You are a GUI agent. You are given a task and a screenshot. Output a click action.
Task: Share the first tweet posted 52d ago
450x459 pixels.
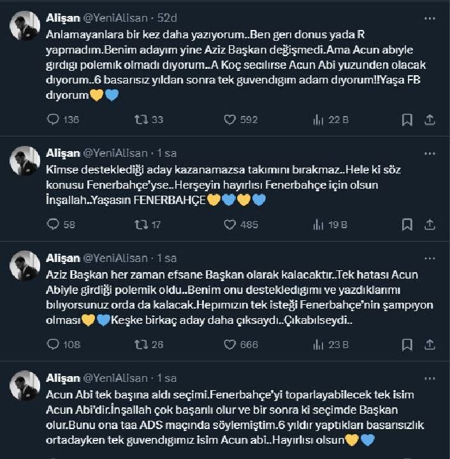click(430, 119)
